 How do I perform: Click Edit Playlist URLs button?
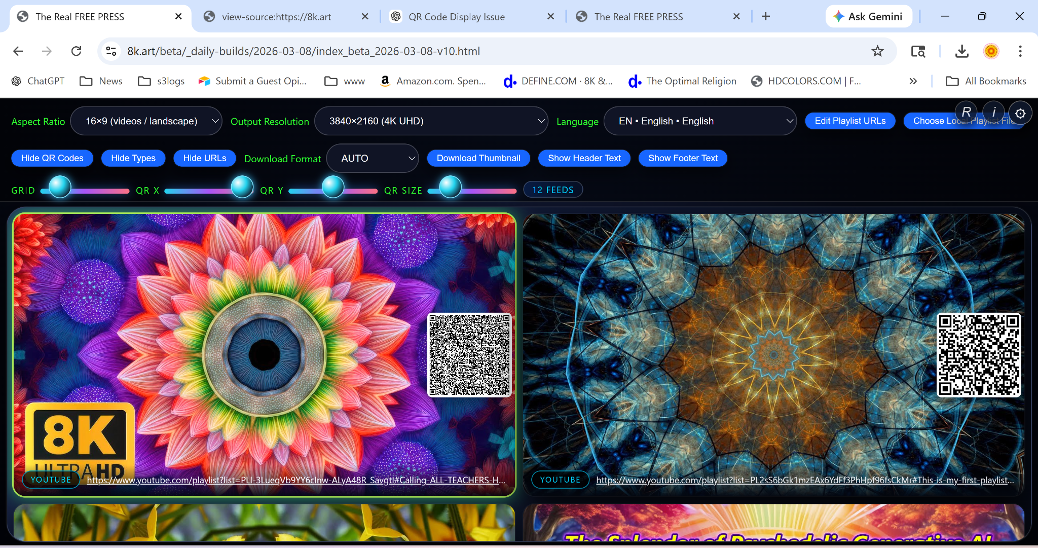[x=850, y=121]
